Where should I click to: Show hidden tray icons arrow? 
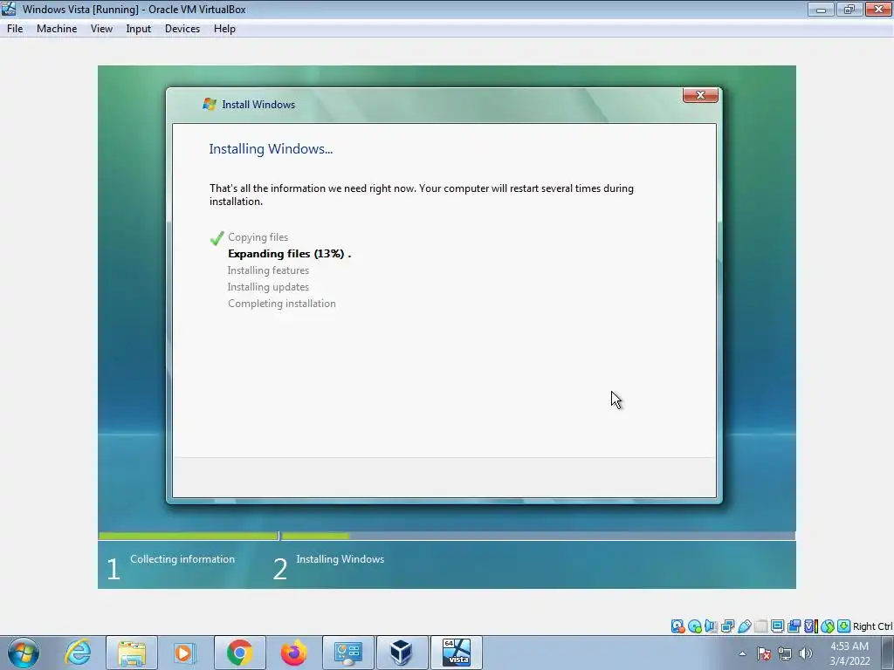(x=742, y=653)
